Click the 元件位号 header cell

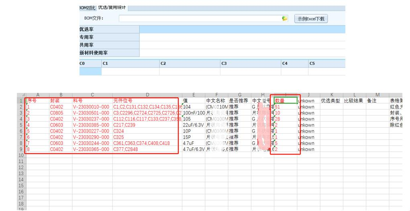(x=147, y=101)
